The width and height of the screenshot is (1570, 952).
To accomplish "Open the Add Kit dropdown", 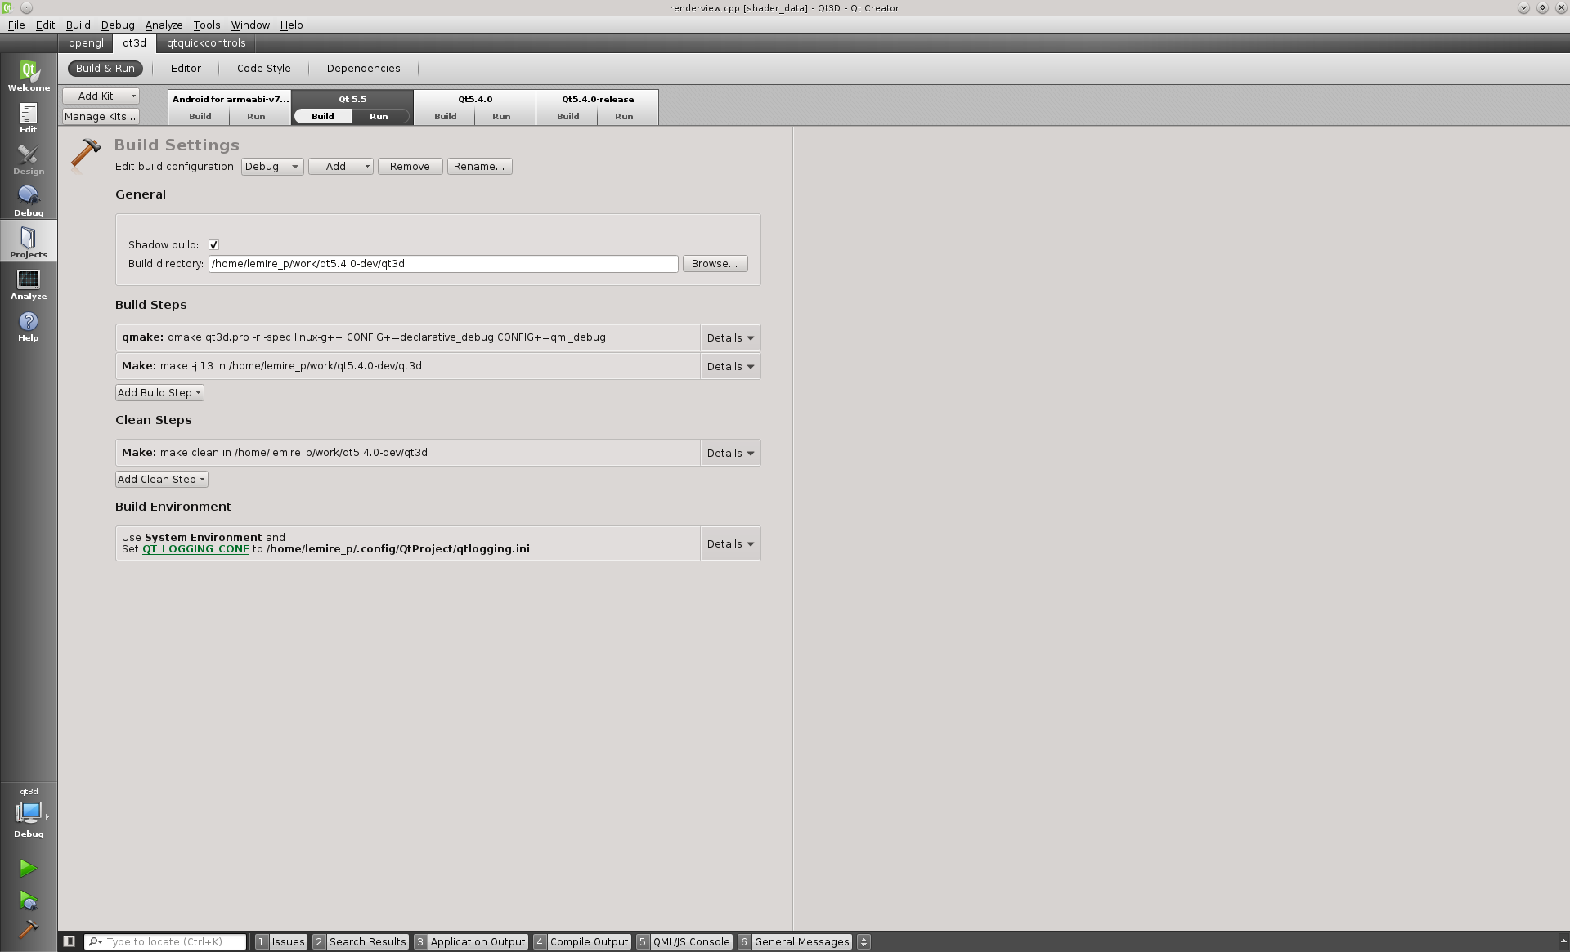I will tap(101, 96).
